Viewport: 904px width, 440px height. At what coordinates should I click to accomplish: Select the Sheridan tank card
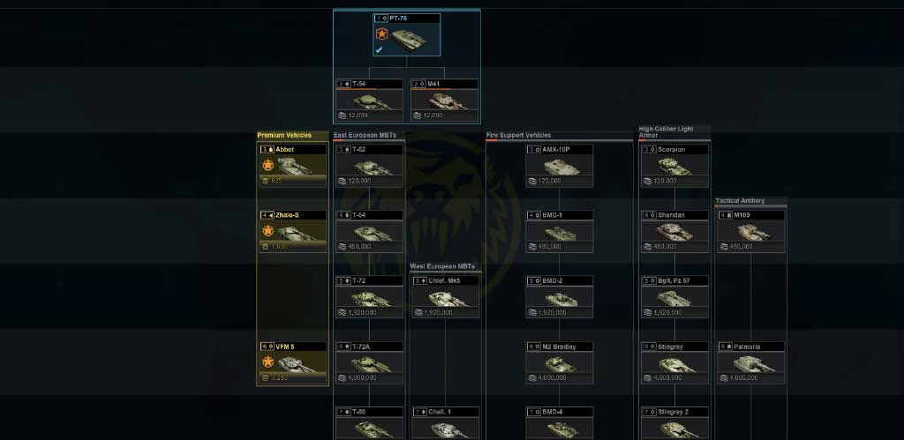click(675, 231)
